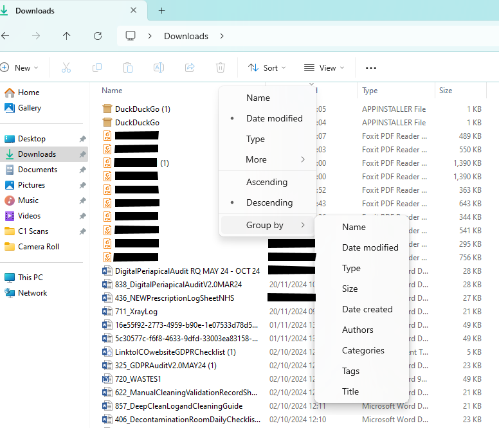This screenshot has width=499, height=428.
Task: Open Videos in the navigation pane
Action: (x=44, y=216)
